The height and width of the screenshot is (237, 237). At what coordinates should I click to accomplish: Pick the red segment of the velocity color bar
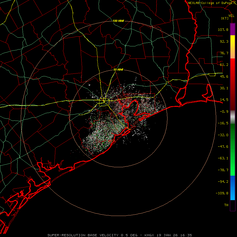click(233, 84)
